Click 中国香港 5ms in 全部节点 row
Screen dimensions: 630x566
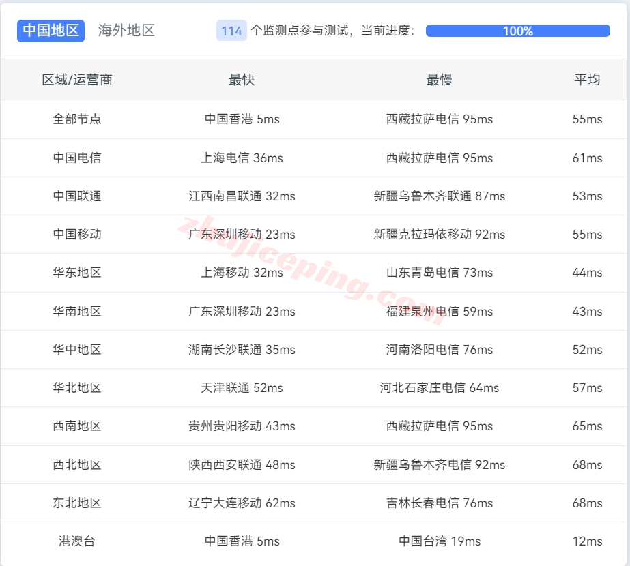pyautogui.click(x=242, y=119)
